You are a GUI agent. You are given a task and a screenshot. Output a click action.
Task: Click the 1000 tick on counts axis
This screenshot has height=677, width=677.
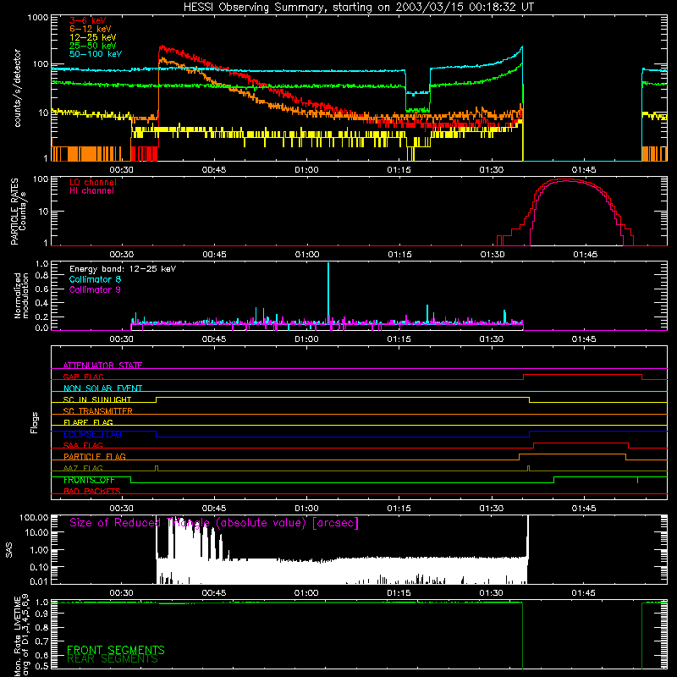pyautogui.click(x=37, y=18)
